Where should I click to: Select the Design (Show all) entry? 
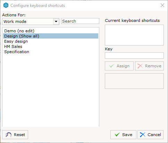pyautogui.click(x=51, y=36)
